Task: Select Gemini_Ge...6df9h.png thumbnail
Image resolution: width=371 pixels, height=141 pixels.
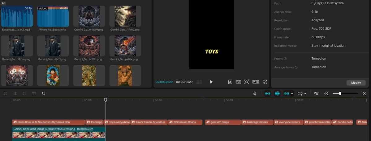Action: point(89,46)
